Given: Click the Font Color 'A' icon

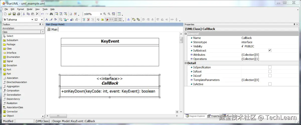Looking at the screenshot, I should 47,19.
